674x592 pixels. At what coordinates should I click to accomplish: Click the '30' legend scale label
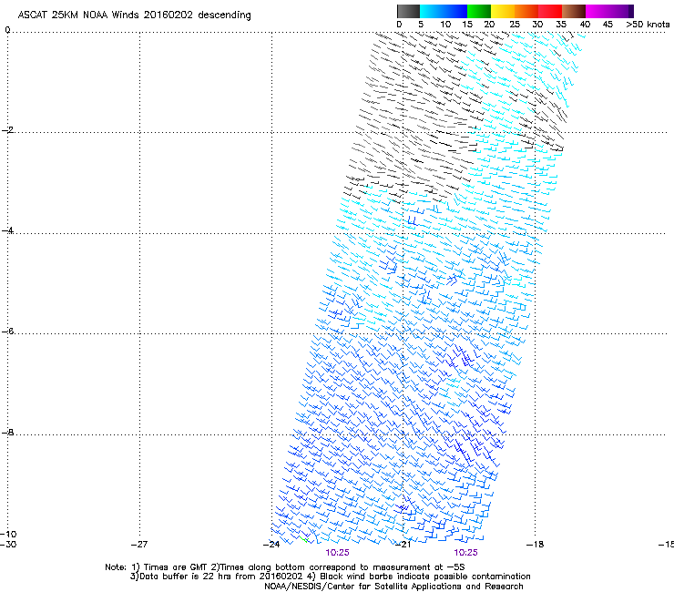click(537, 25)
